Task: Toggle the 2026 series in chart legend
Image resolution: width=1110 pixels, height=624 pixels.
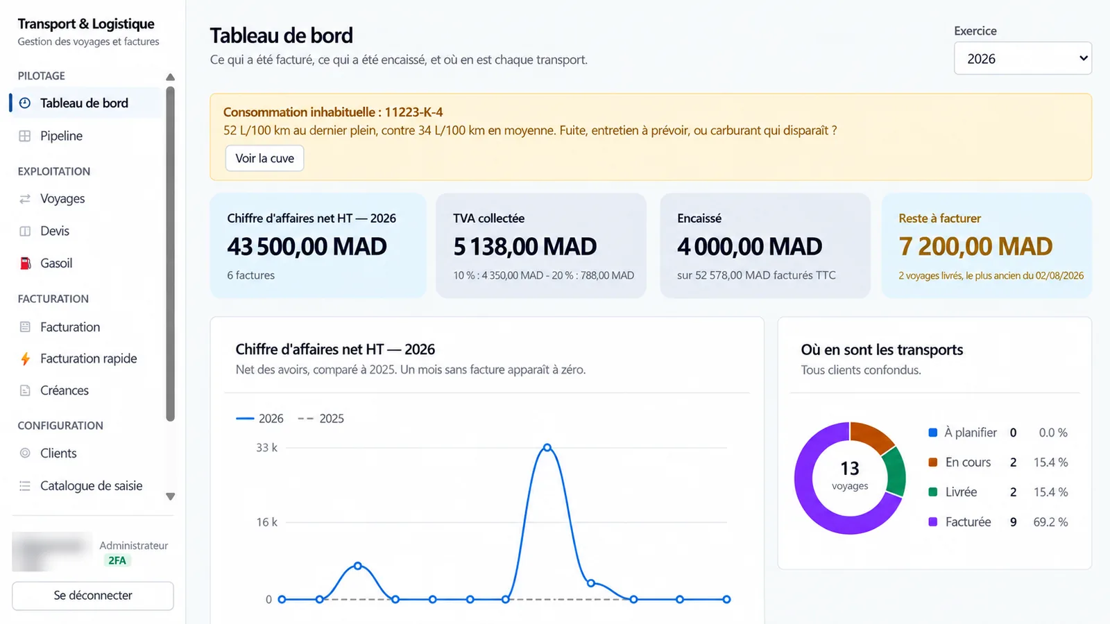Action: pos(260,419)
